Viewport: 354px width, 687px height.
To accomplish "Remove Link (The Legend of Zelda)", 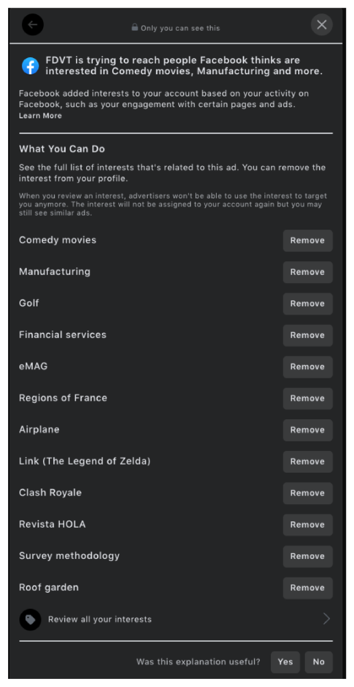I will pyautogui.click(x=308, y=462).
